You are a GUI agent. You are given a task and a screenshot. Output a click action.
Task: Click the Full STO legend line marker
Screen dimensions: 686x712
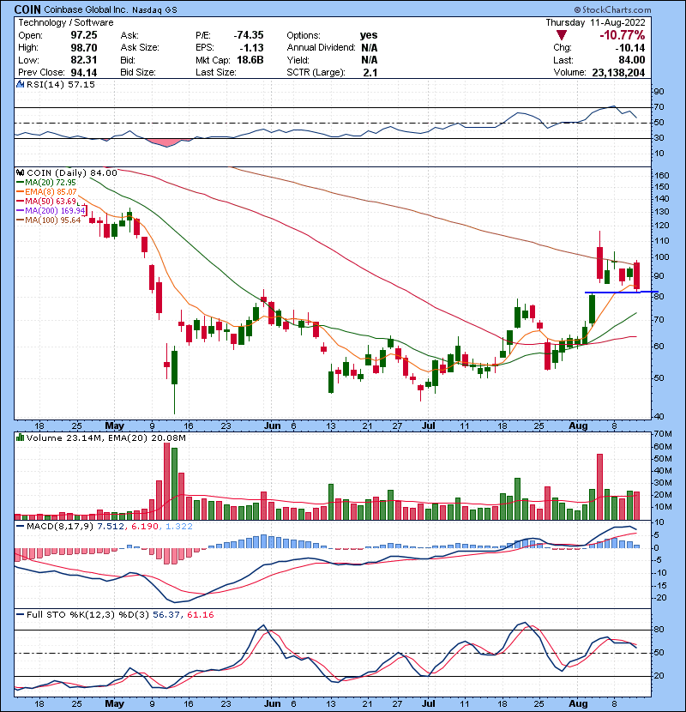pyautogui.click(x=20, y=615)
